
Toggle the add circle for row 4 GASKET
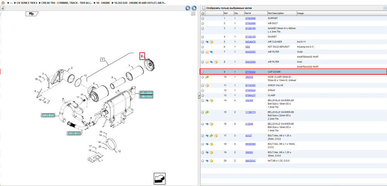tap(202, 37)
